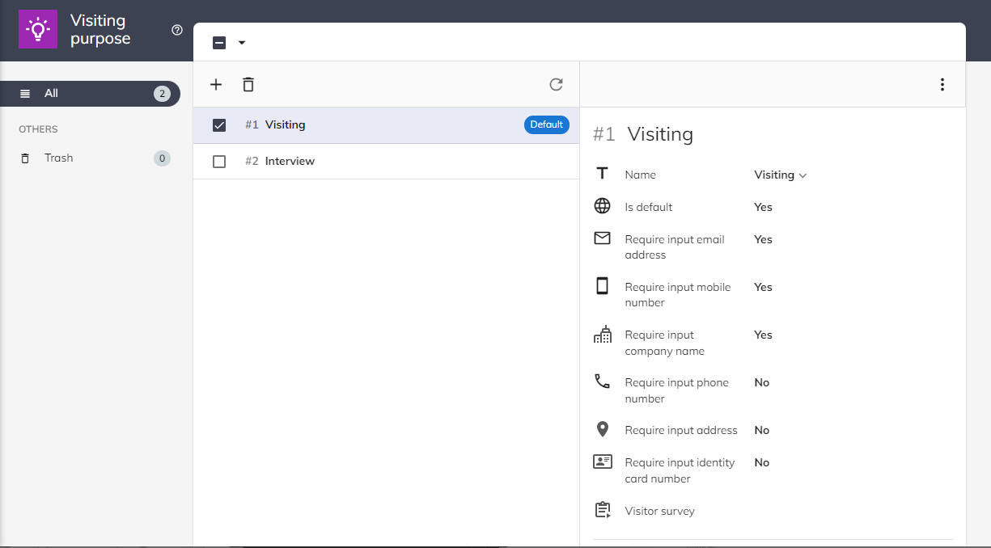Open the Trash folder in sidebar

58,158
